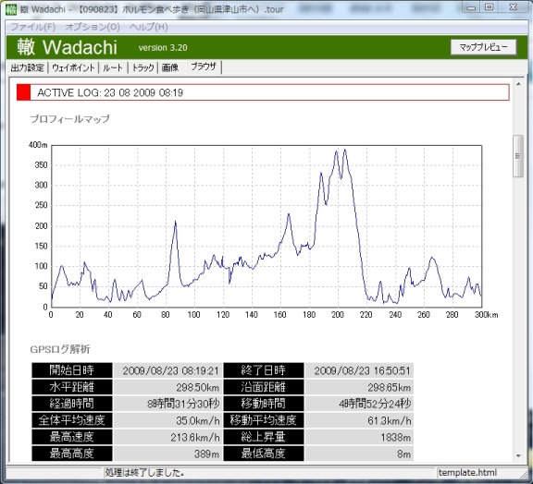Click the vertical scrollbar thumb
Image resolution: width=533 pixels, height=484 pixels.
coord(518,156)
